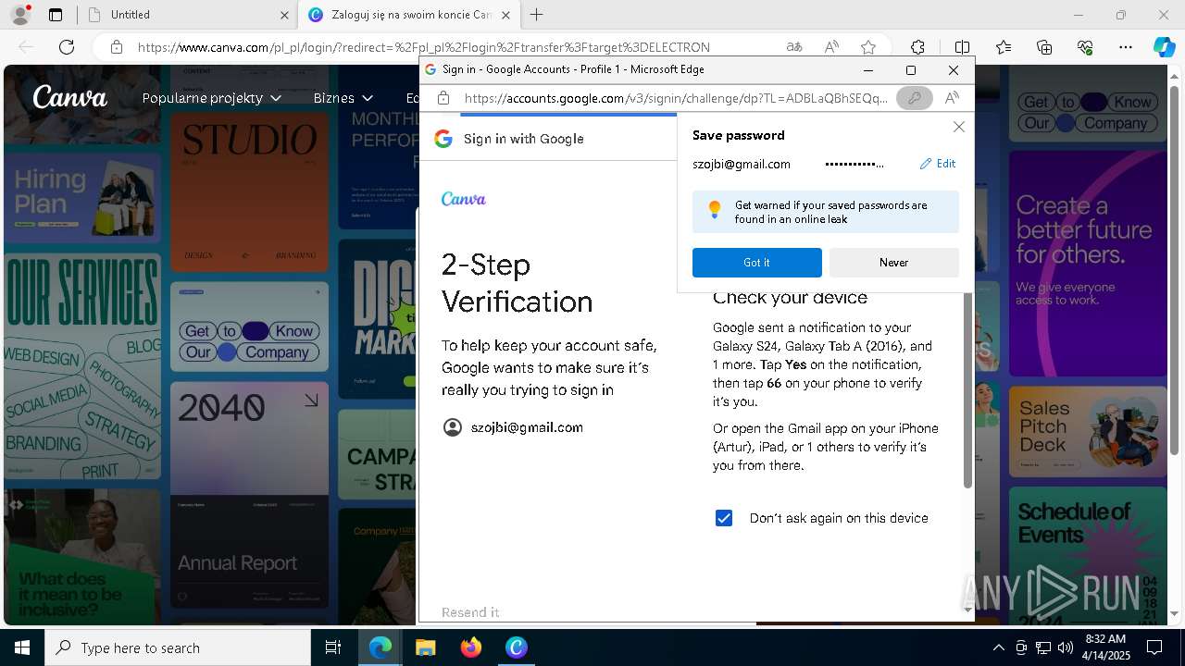The image size is (1185, 666).
Task: Open the Extensions puzzle icon
Action: (x=917, y=47)
